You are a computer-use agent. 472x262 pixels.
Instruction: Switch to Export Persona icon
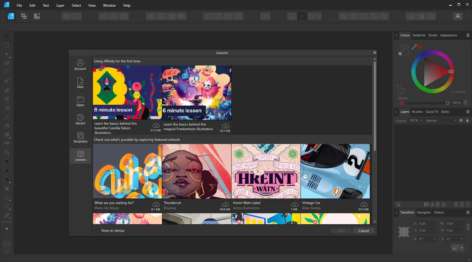37,16
